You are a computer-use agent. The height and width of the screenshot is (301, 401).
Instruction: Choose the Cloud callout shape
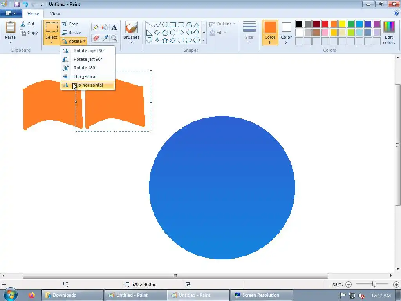(197, 40)
